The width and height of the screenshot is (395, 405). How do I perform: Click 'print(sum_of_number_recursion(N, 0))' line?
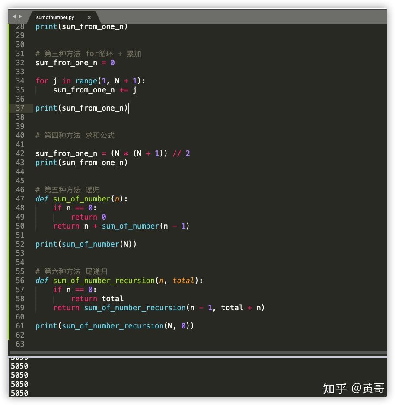point(115,326)
